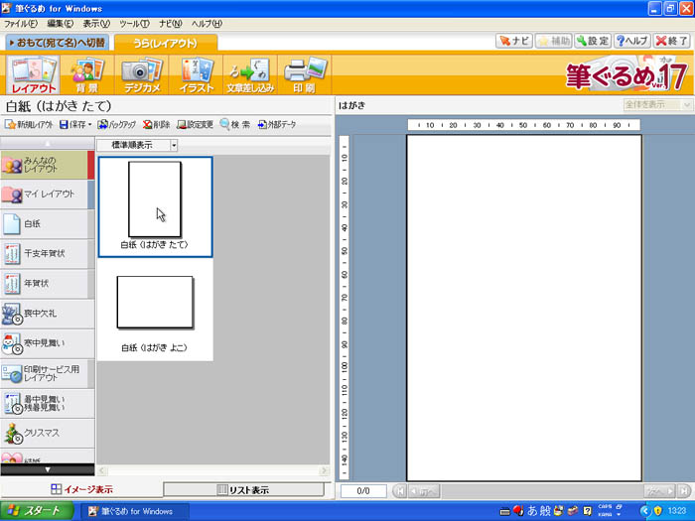Open the イラスト (illustration) tool
Screen dimensions: 695x521
[x=196, y=75]
